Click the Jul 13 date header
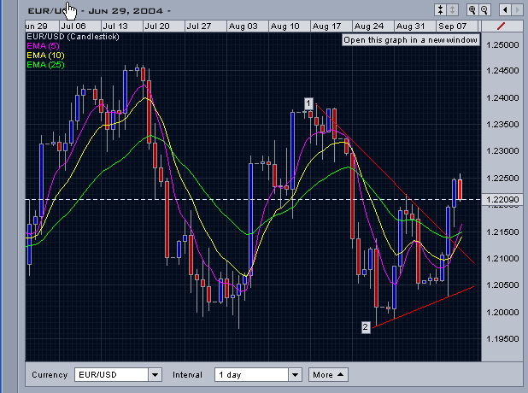Viewport: 528px width, 393px height. point(122,26)
